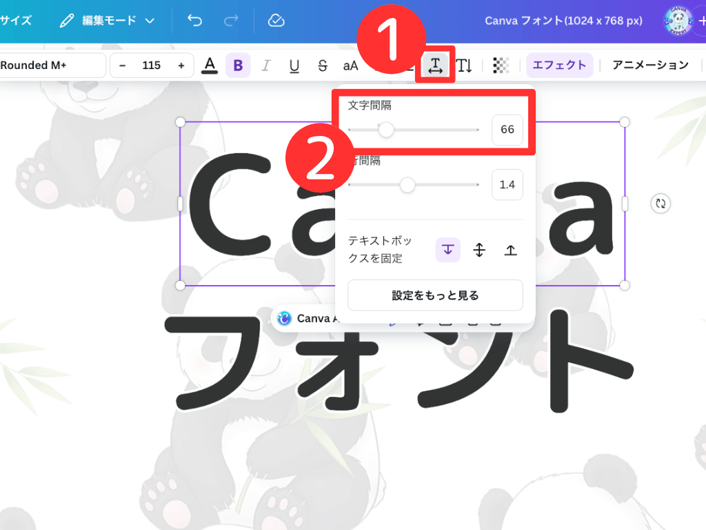Screen dimensions: 706x530
Task: Toggle bold formatting on the text
Action: tap(238, 65)
